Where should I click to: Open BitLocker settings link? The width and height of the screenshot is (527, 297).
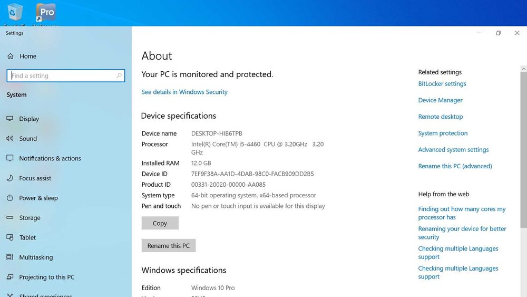(x=442, y=84)
